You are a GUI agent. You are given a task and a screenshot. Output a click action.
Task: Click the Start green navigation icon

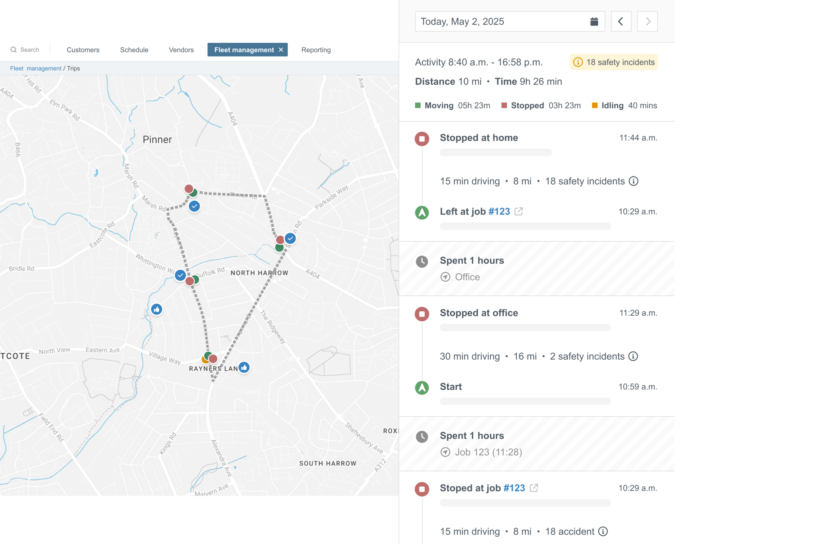422,387
